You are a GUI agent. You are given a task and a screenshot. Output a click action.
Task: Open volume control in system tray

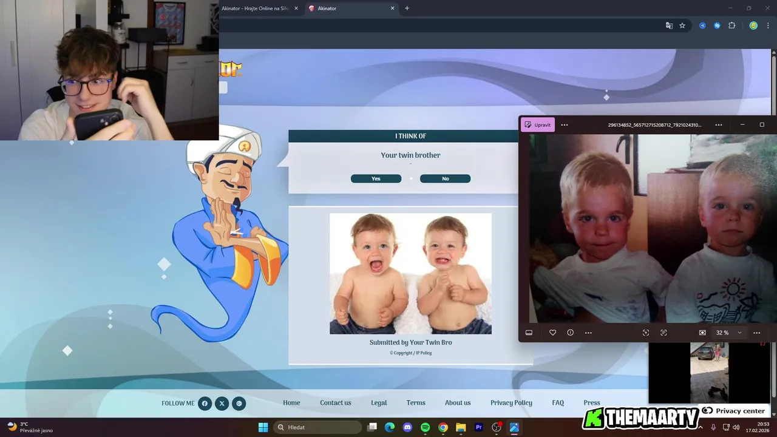(x=736, y=427)
